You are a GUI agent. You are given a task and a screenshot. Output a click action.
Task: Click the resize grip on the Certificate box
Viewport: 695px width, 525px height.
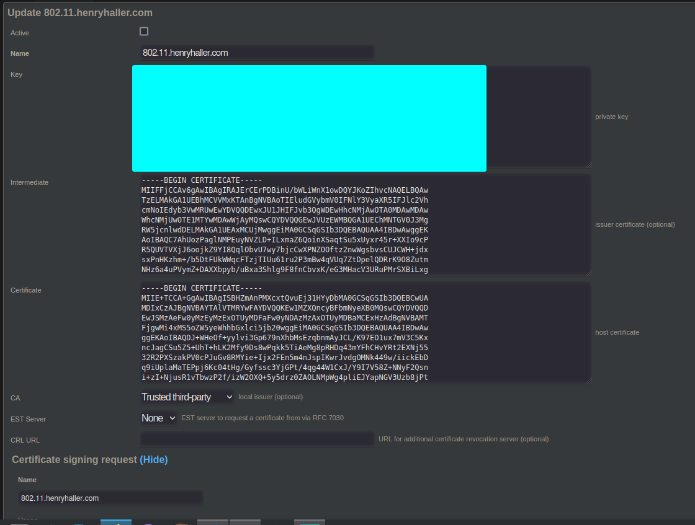588,380
